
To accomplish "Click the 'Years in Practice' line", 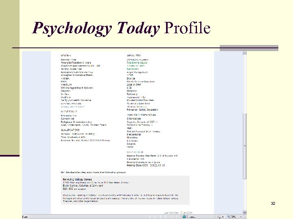I will pos(76,63).
